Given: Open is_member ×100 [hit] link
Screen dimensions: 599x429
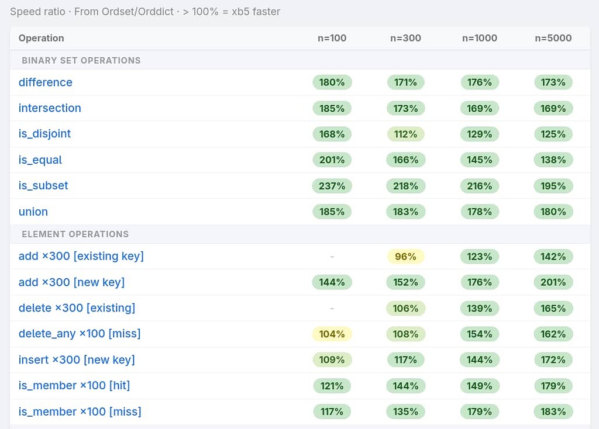Looking at the screenshot, I should [x=74, y=386].
